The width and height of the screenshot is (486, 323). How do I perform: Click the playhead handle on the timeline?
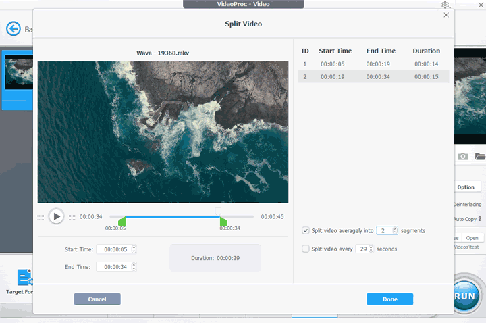218,212
